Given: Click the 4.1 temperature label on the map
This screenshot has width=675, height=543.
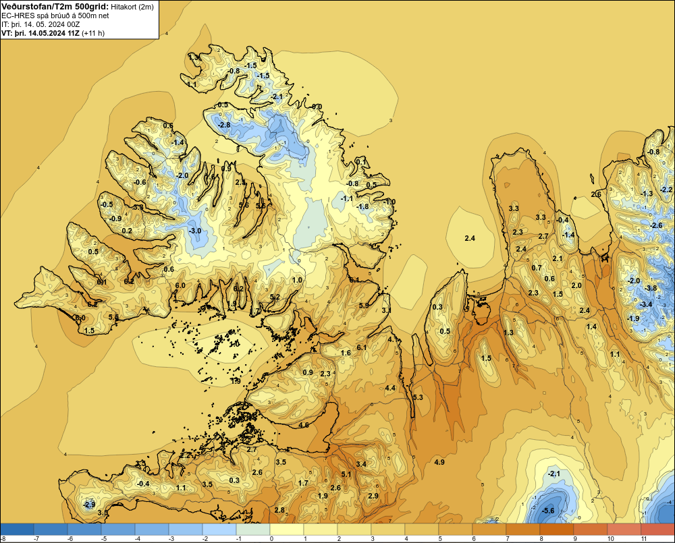Looking at the screenshot, I should pyautogui.click(x=393, y=339).
